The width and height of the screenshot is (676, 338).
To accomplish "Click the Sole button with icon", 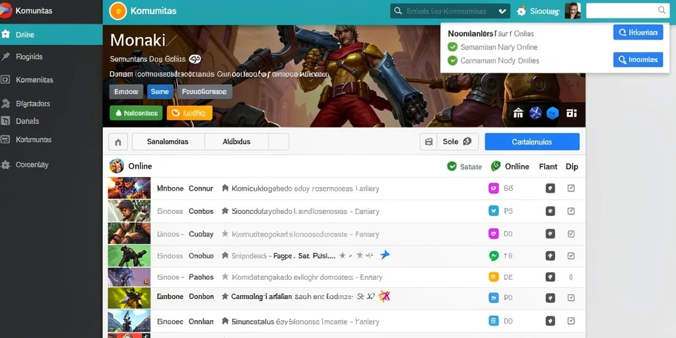I will pyautogui.click(x=457, y=141).
